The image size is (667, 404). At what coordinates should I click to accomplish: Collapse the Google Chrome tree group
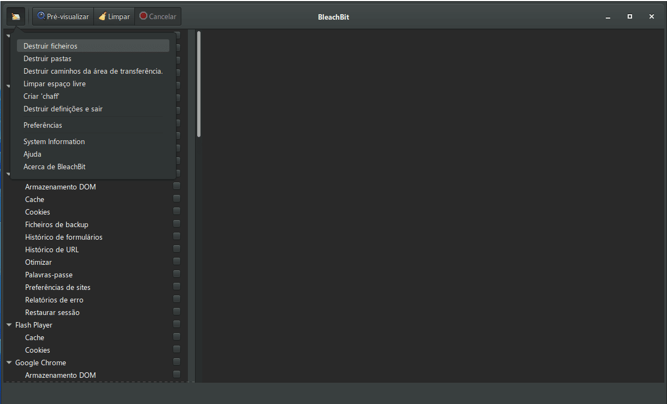click(x=9, y=363)
